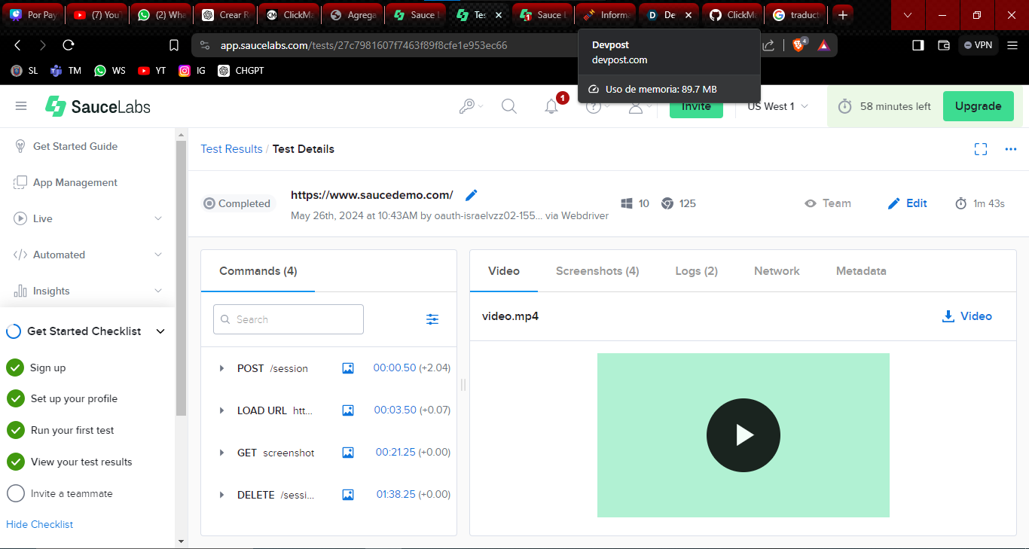The height and width of the screenshot is (549, 1029).
Task: Click Hide Checklist link
Action: (x=40, y=524)
